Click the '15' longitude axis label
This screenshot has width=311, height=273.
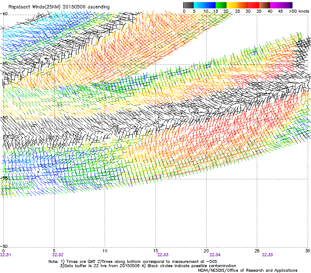[x=155, y=251]
